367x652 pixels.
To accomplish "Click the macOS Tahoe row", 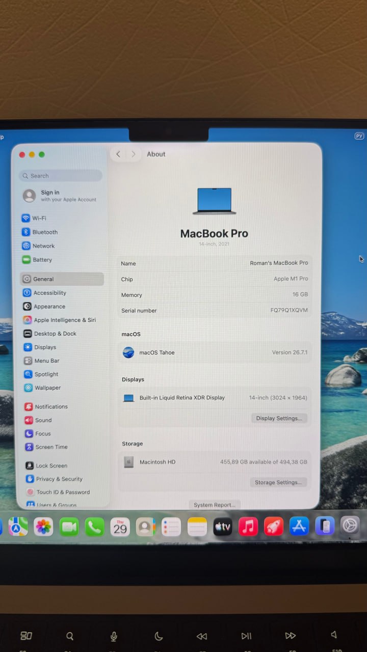I will point(215,352).
